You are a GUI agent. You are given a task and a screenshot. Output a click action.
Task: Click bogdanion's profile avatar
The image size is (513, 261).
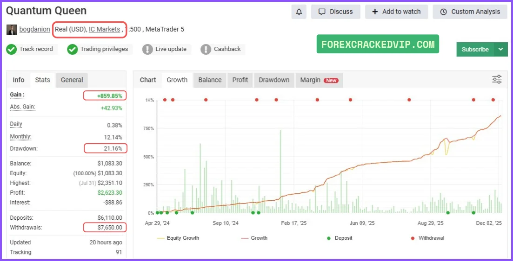[12, 30]
